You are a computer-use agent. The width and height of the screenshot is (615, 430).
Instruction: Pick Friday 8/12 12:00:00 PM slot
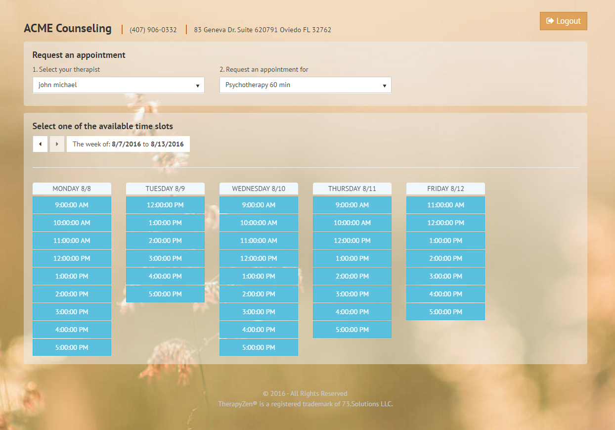(x=445, y=223)
